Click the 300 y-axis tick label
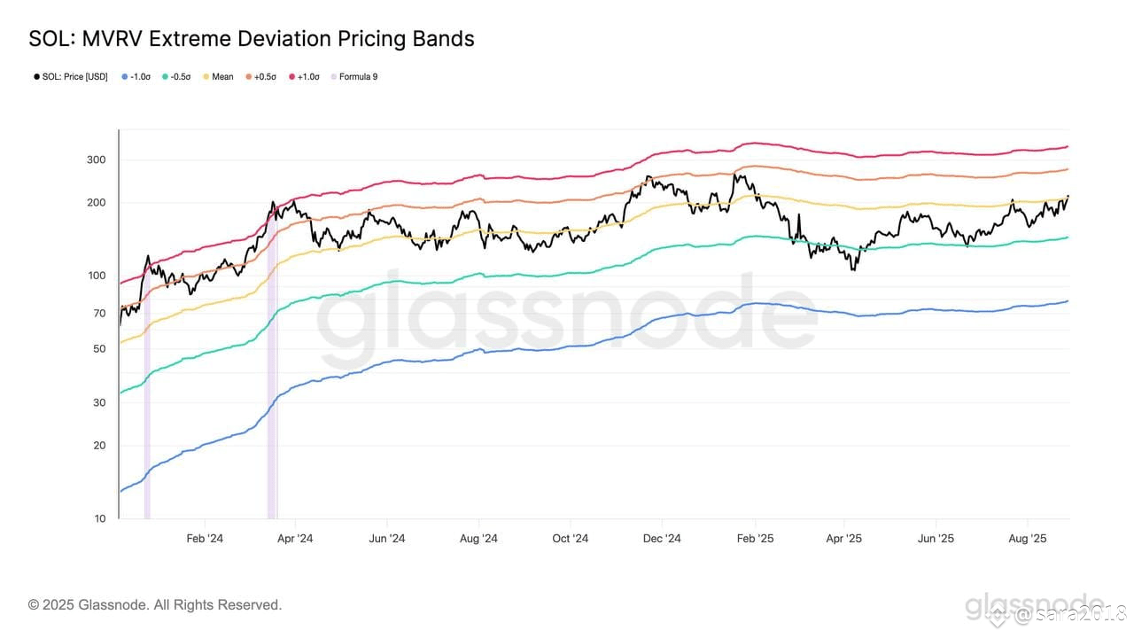 coord(97,159)
